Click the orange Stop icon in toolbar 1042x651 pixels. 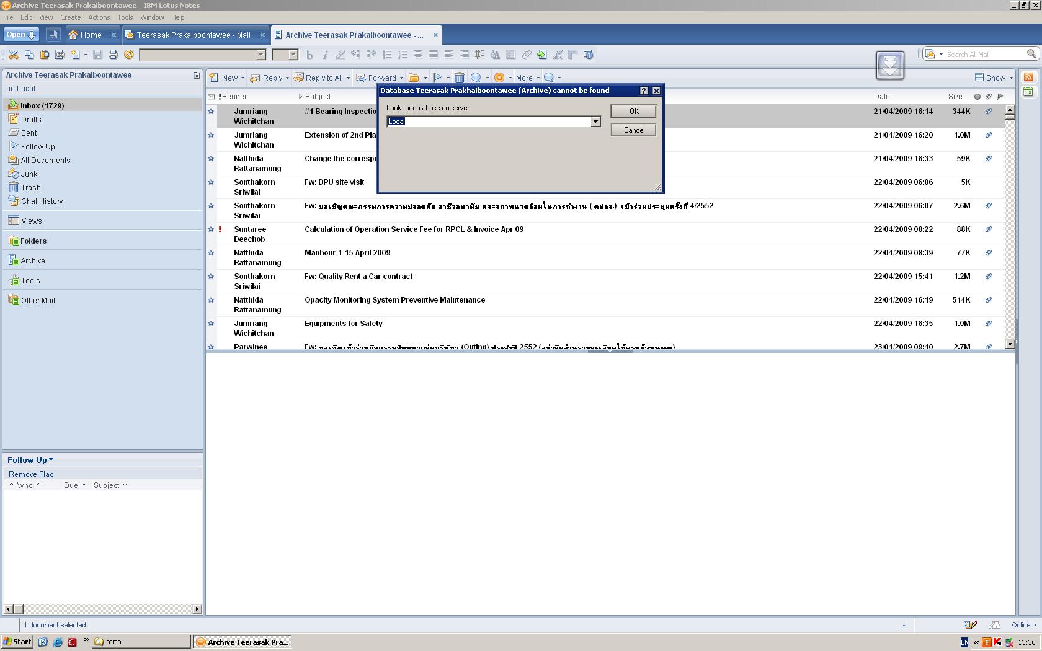129,55
